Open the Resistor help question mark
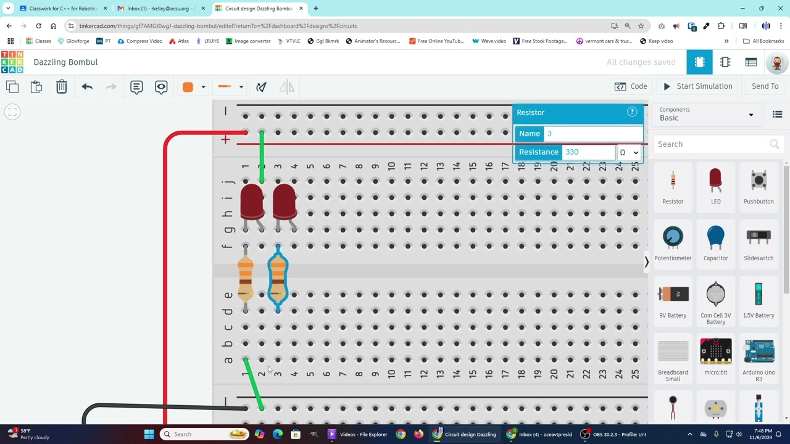 coord(632,112)
